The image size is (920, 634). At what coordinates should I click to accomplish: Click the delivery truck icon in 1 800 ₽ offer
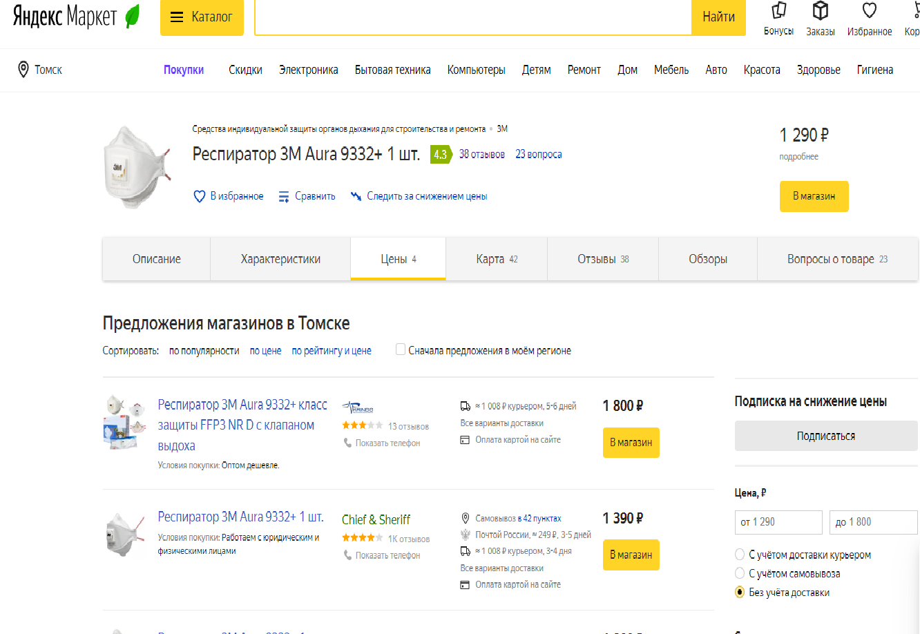click(x=466, y=406)
